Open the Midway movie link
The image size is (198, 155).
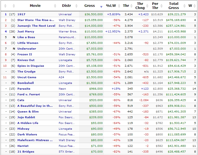pos(23,129)
